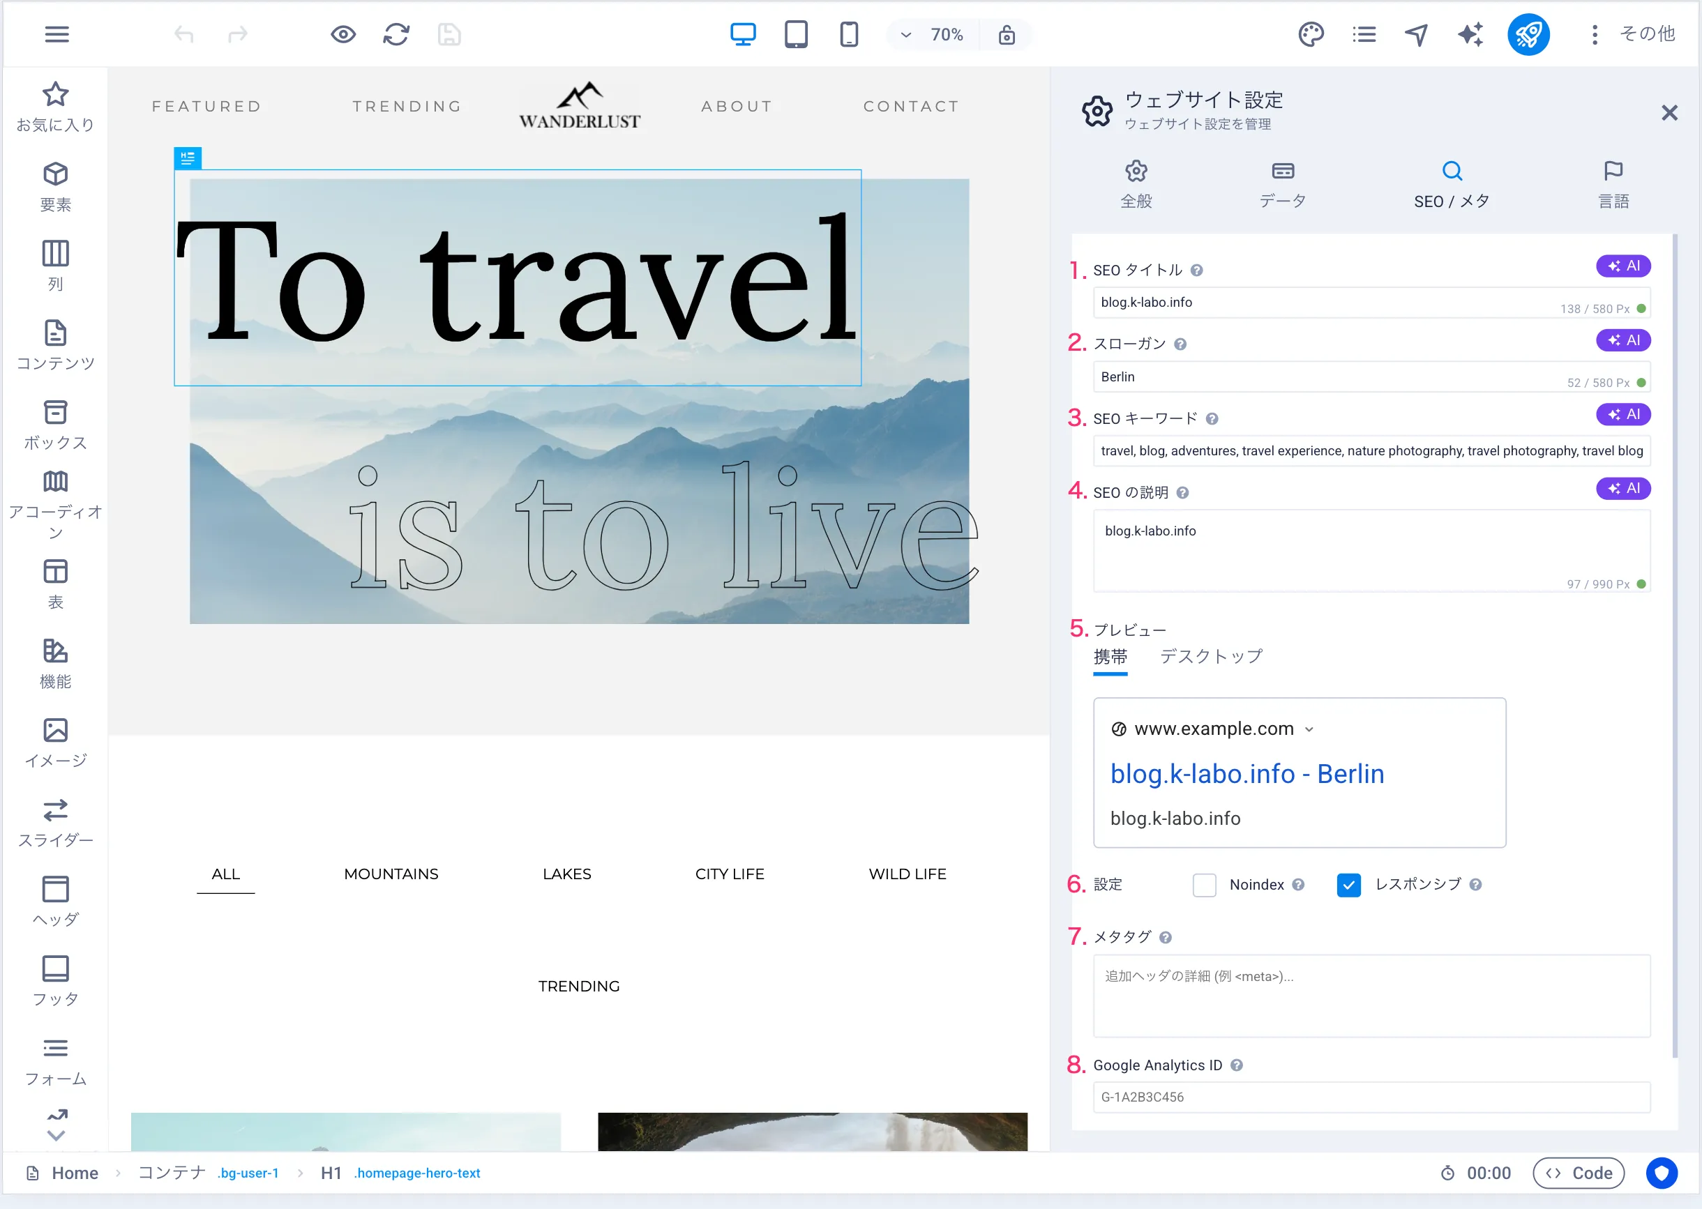Switch to tablet view icon
Viewport: 1702px width, 1209px height.
point(795,34)
